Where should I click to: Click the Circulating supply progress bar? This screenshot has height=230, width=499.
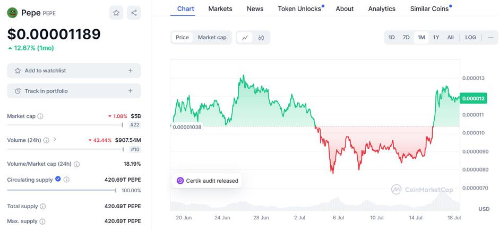point(62,191)
